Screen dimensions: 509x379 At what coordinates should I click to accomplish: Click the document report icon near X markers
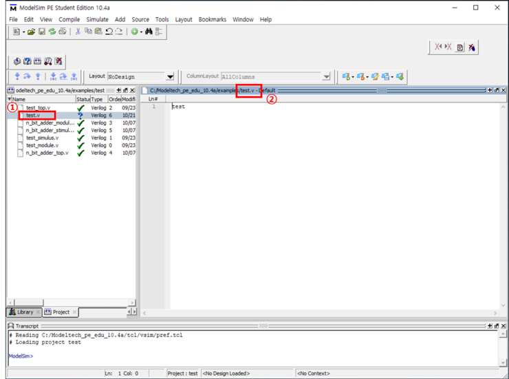460,47
